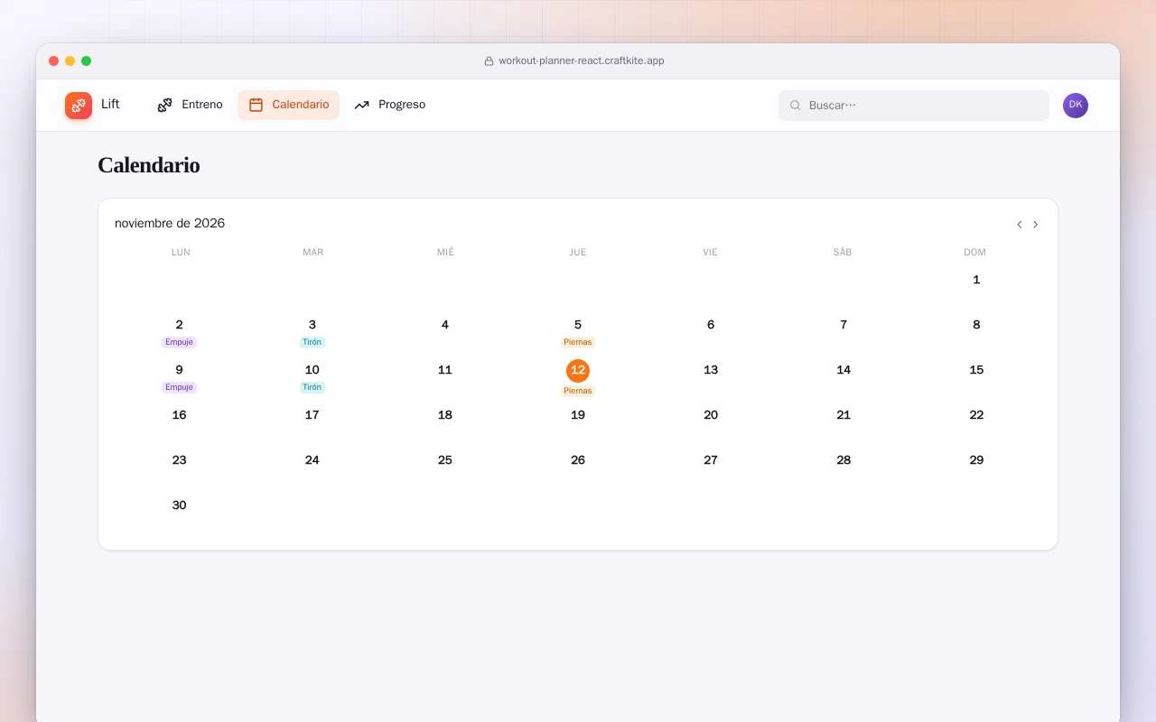Open the Tirón workout on day 3
This screenshot has height=722, width=1156.
coord(312,342)
